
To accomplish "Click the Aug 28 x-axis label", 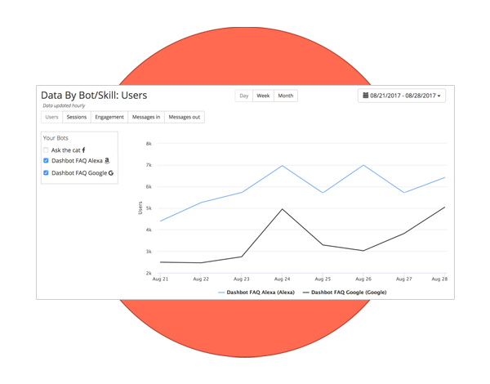I will tap(439, 279).
